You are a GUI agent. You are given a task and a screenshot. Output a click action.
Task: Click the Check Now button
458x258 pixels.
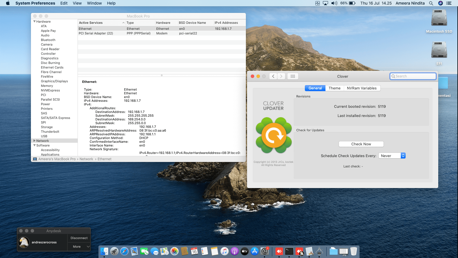361,144
